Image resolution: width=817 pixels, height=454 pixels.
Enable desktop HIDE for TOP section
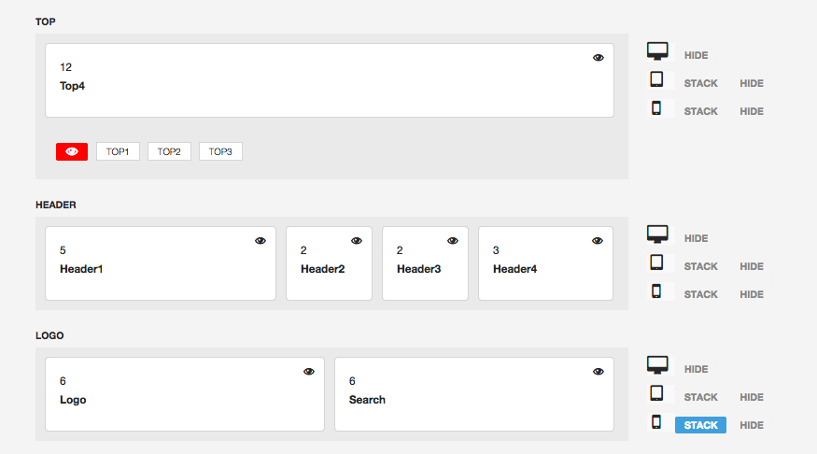[697, 55]
